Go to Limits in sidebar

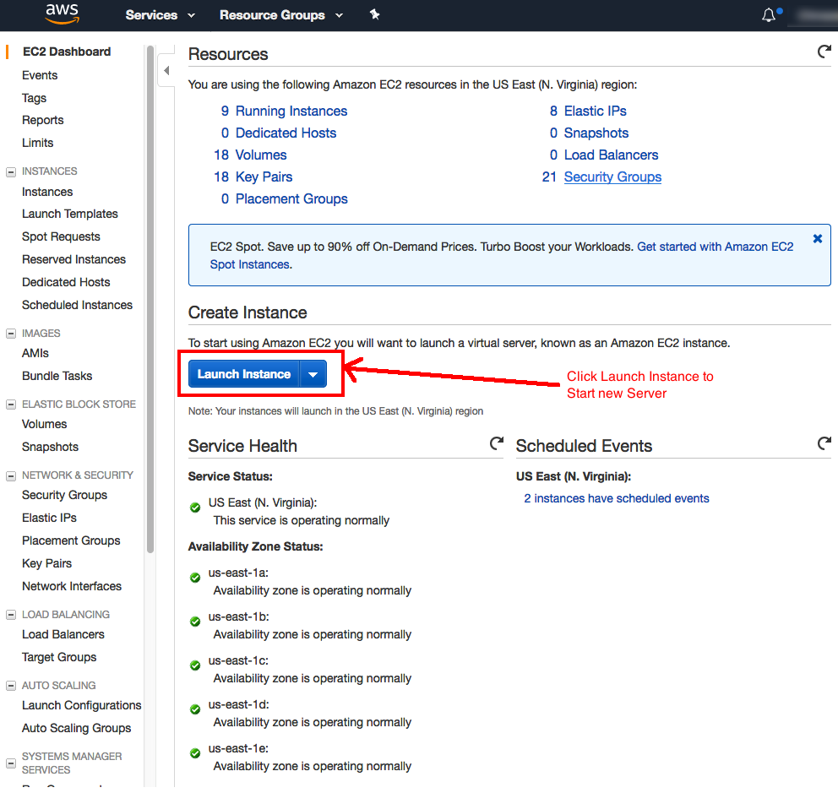[37, 144]
